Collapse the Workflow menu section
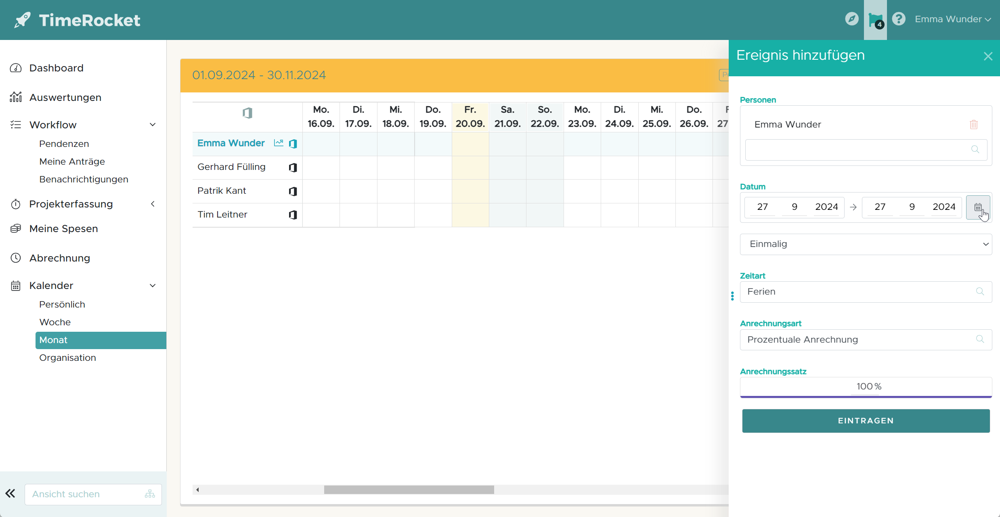The width and height of the screenshot is (1000, 517). tap(153, 125)
